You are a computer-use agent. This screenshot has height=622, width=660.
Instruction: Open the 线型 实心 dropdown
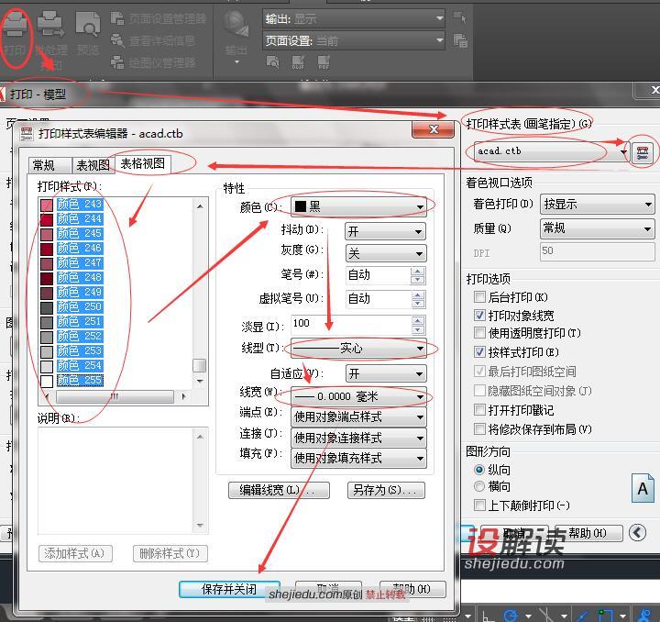tap(358, 349)
